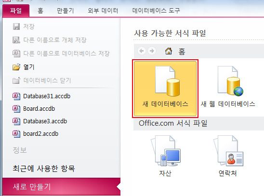Open recent file Database31.accdb

point(47,96)
